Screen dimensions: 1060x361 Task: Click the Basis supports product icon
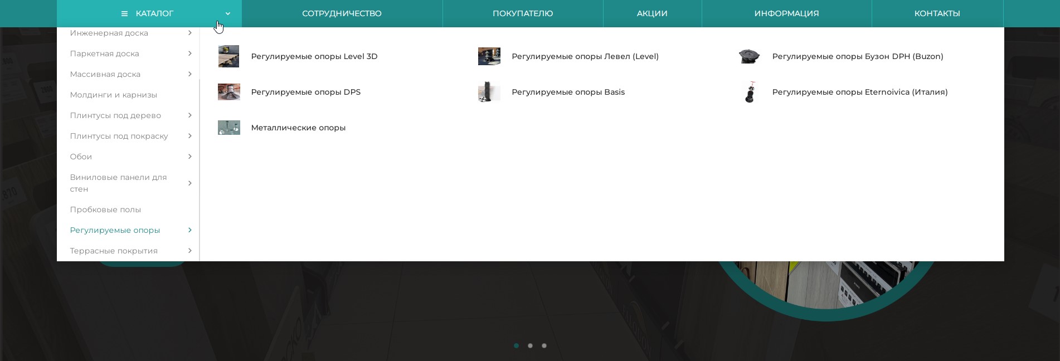pyautogui.click(x=489, y=92)
